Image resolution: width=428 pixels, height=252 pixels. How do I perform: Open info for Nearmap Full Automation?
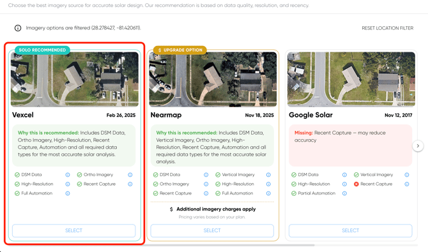click(x=268, y=193)
